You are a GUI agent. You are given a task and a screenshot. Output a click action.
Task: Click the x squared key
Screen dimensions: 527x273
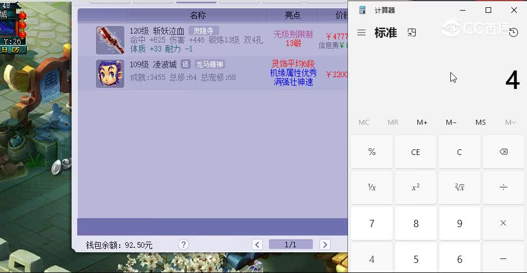click(x=416, y=187)
